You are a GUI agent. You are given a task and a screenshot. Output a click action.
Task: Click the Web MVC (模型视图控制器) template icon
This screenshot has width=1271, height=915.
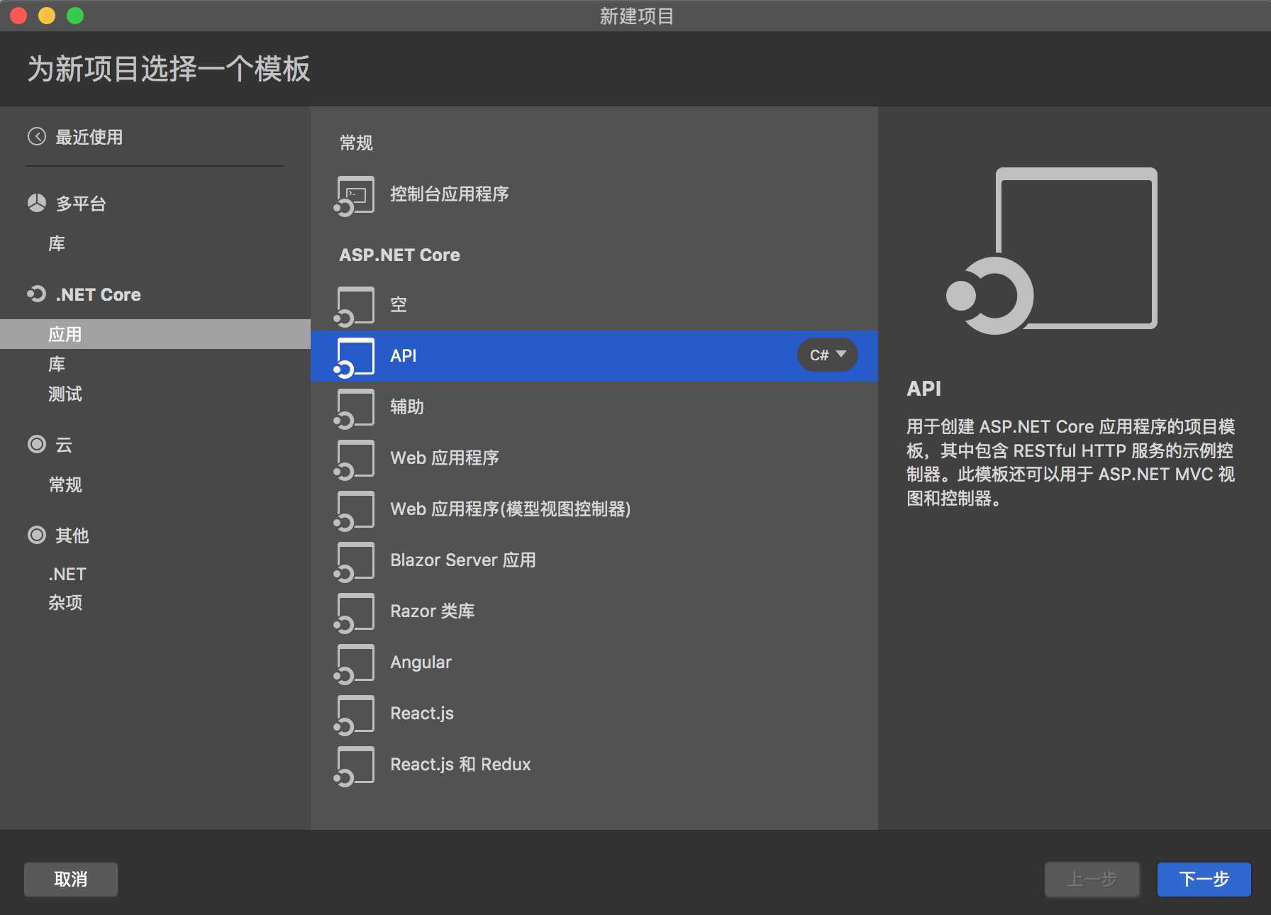(354, 511)
